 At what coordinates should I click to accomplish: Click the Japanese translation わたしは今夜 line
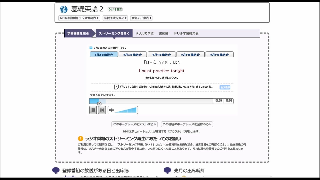[x=162, y=78]
